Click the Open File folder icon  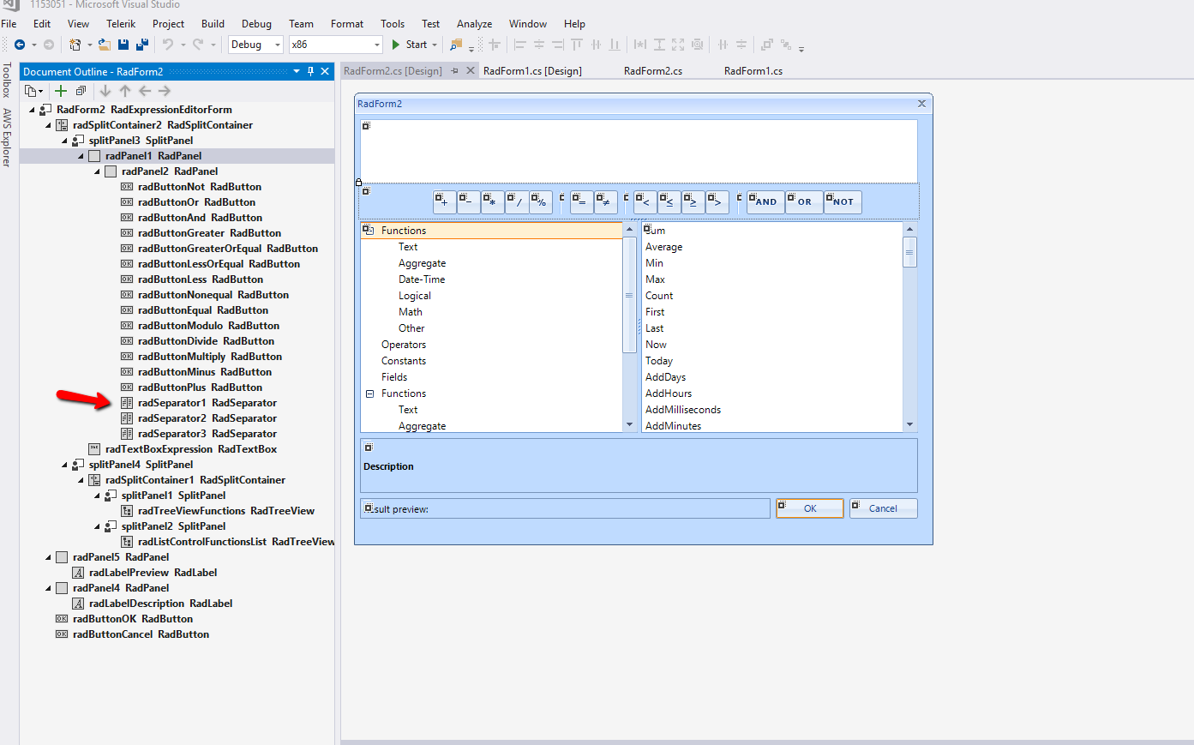(x=104, y=45)
